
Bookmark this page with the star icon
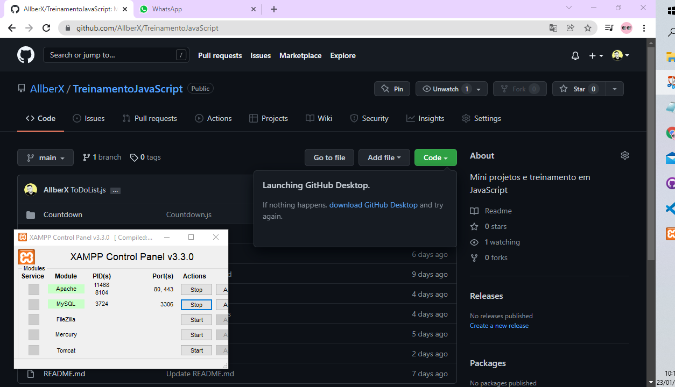pos(588,28)
